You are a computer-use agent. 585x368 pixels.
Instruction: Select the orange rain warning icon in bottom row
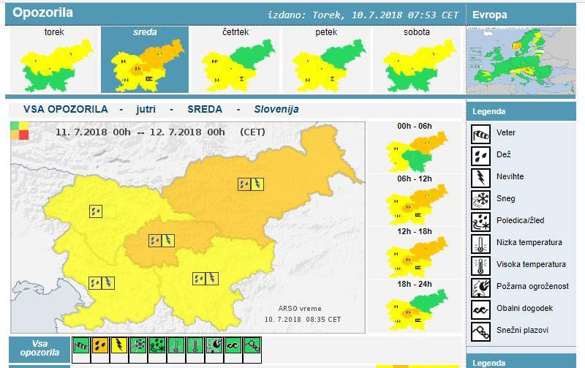(99, 345)
